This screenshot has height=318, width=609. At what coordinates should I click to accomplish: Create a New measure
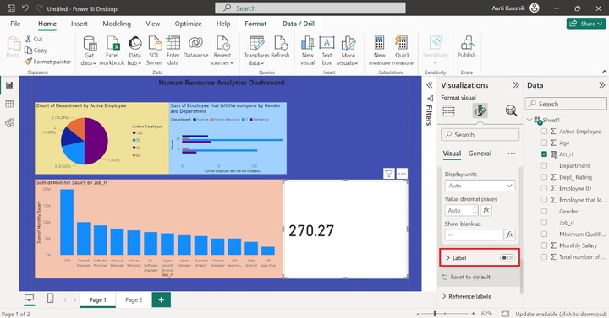click(x=380, y=51)
